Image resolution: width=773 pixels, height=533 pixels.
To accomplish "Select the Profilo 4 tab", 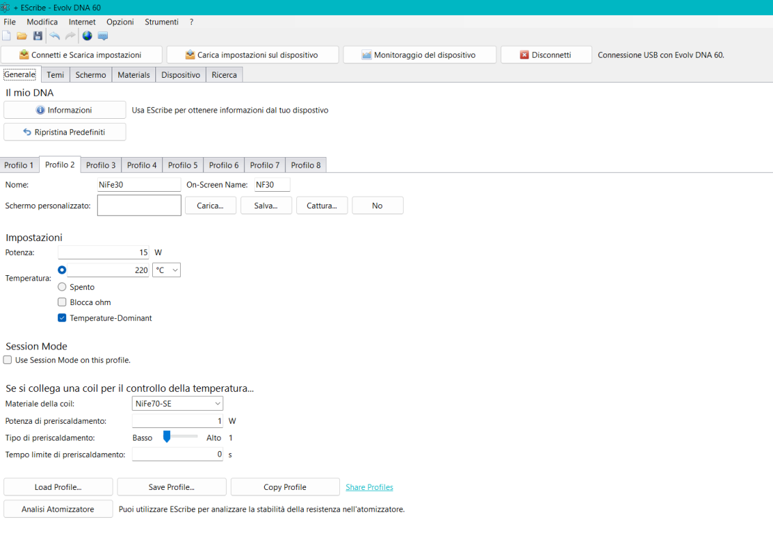I will (x=142, y=165).
